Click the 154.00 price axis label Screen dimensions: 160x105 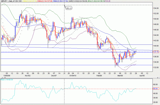[156, 8]
